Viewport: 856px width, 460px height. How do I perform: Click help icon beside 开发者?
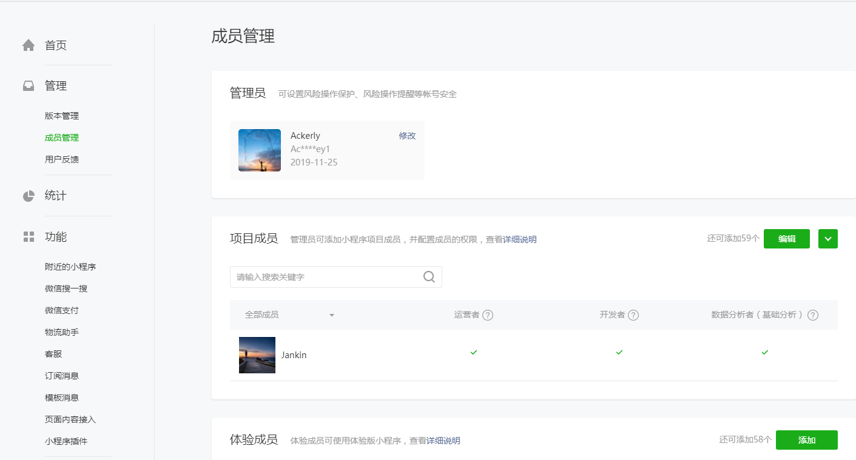coord(633,315)
